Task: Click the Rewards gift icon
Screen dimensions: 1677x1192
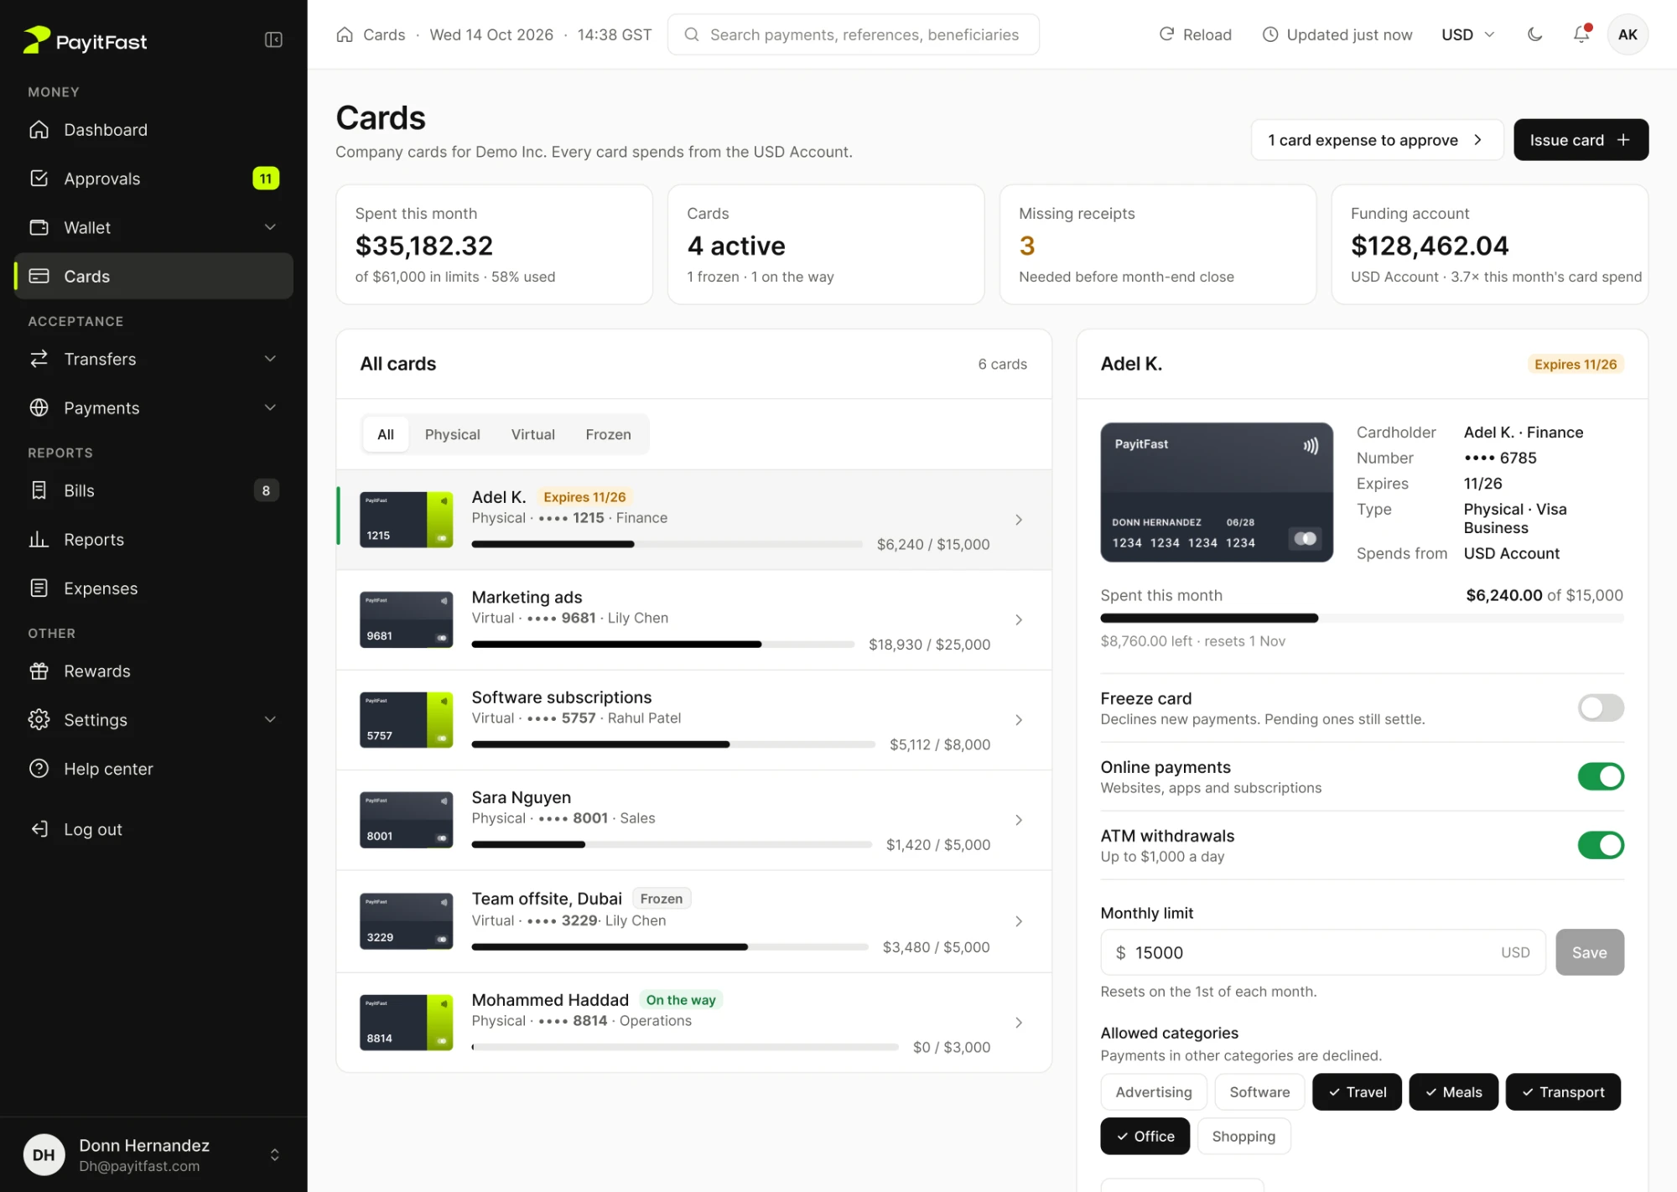Action: (x=39, y=671)
